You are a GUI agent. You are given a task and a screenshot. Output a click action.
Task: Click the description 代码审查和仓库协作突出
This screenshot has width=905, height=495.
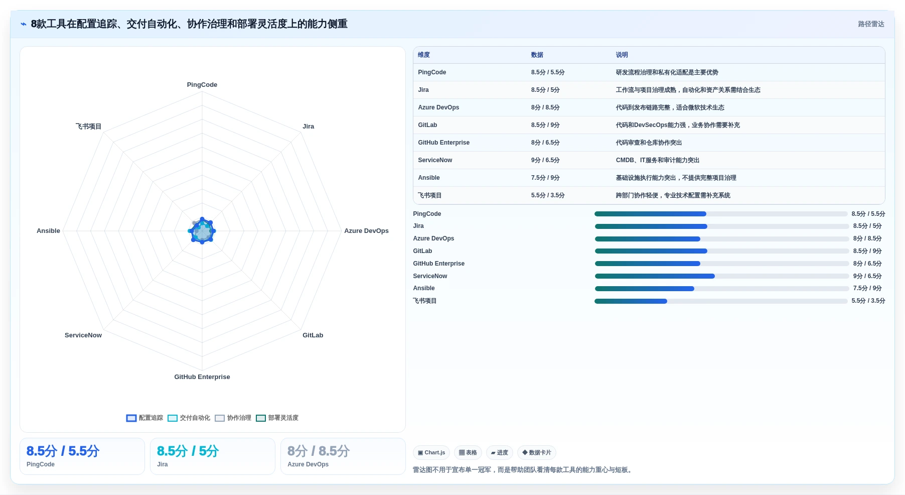(x=649, y=143)
